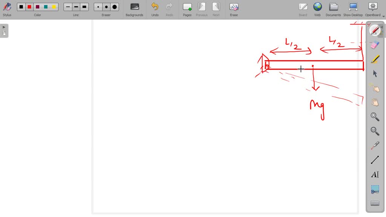Screen dimensions: 386x217
Task: Pick the arrow selector tool
Action: 375,73
